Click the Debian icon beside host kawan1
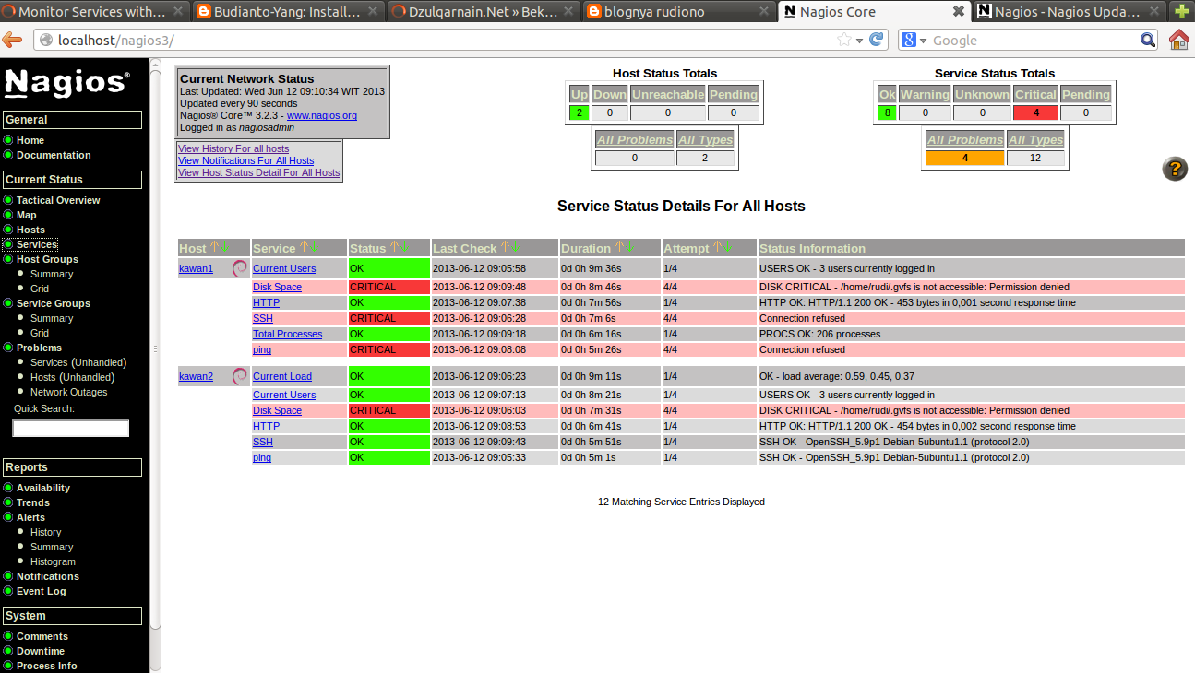This screenshot has width=1195, height=673. [x=240, y=268]
